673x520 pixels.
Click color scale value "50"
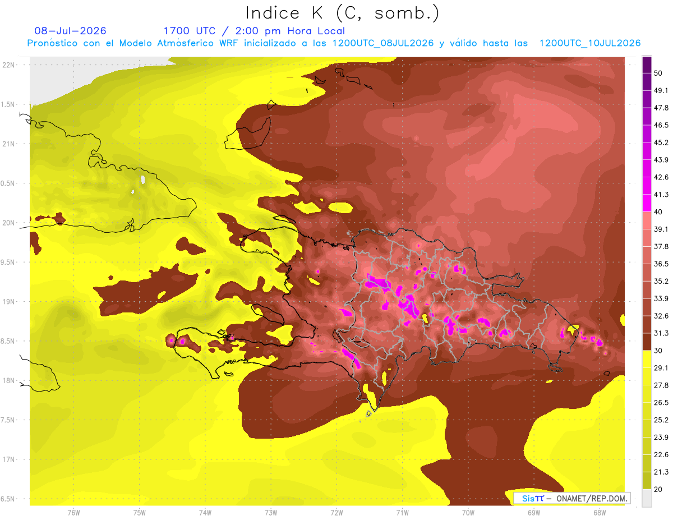point(658,73)
